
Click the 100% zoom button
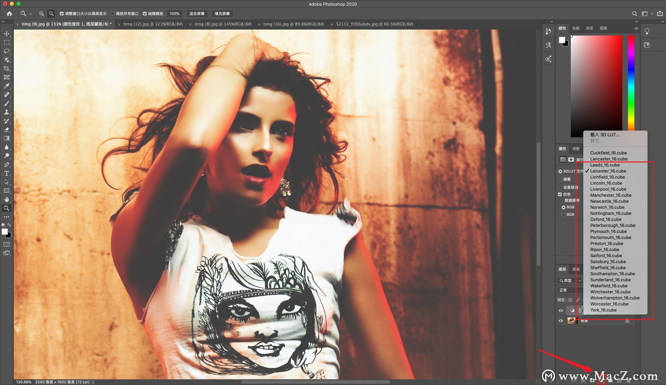coord(174,14)
